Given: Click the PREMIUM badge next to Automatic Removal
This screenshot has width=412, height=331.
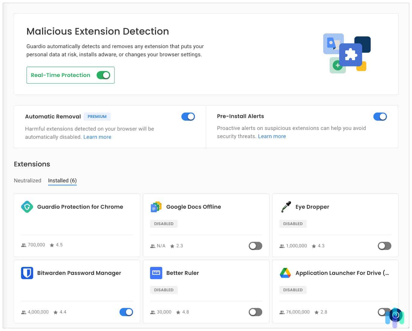Looking at the screenshot, I should pos(97,116).
